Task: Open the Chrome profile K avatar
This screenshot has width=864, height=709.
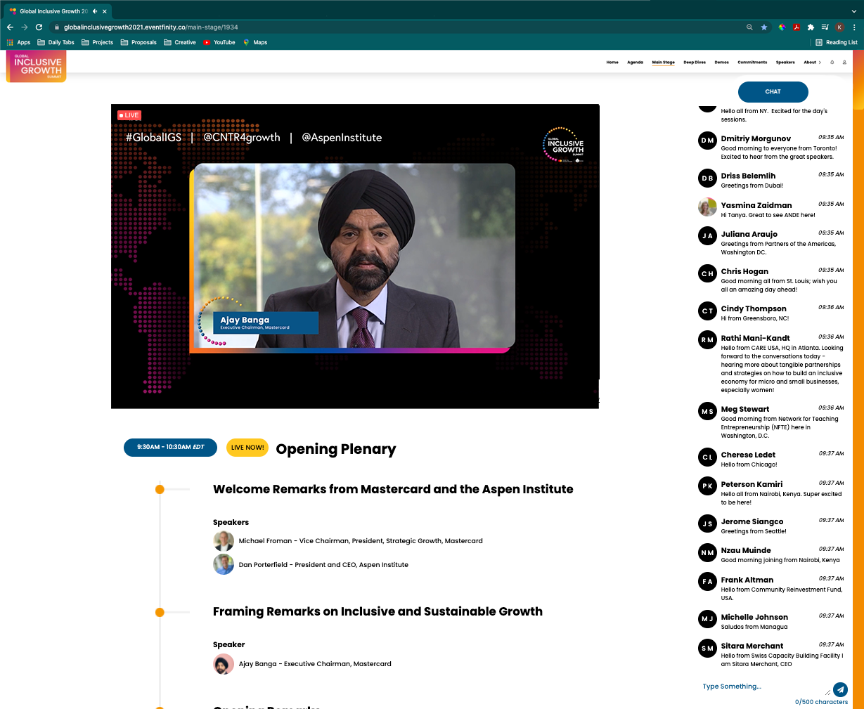Action: point(839,27)
